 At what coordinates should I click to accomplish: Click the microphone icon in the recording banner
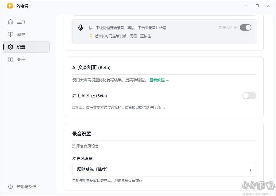click(x=81, y=28)
